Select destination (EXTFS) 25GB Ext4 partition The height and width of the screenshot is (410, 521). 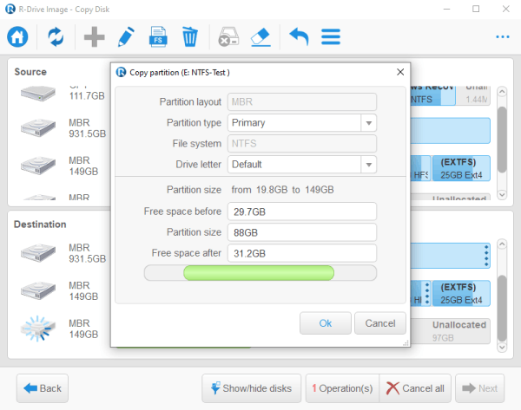pos(461,294)
